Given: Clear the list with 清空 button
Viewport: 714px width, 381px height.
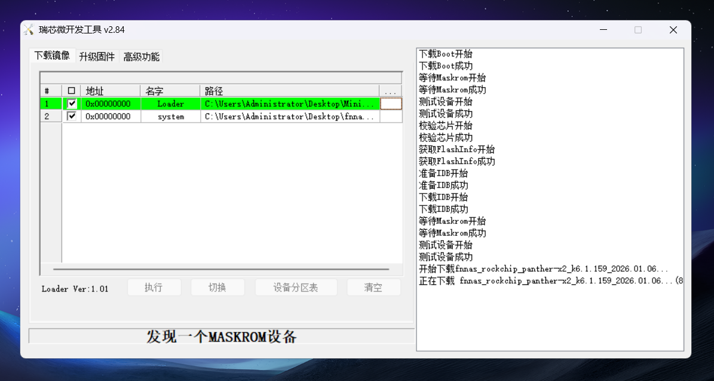Looking at the screenshot, I should (373, 288).
